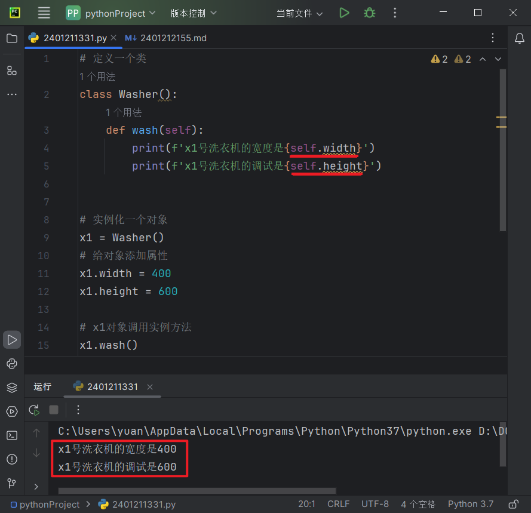
Task: Click line number 8 in the gutter
Action: click(46, 220)
